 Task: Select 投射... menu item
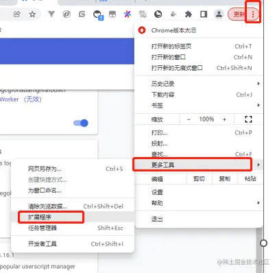coord(198,143)
